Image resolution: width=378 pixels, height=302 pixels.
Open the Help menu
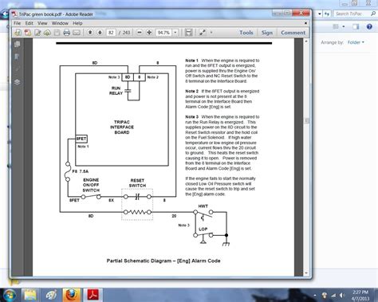(77, 23)
